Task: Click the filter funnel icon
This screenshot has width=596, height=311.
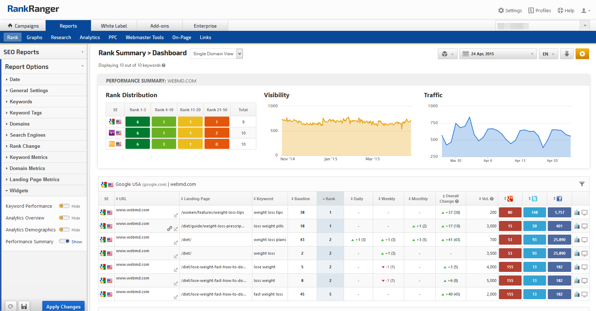Action: point(582,184)
